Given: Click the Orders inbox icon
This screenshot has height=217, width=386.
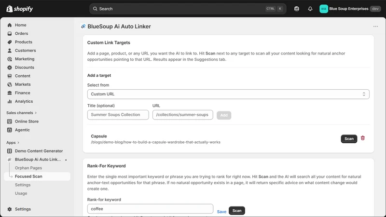Looking at the screenshot, I should point(10,33).
